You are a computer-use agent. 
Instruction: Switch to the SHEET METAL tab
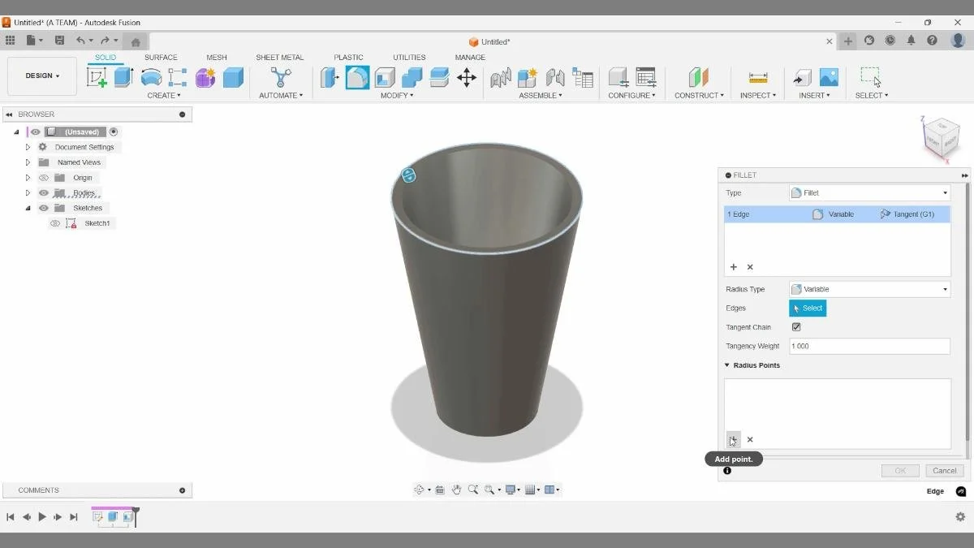(x=279, y=57)
